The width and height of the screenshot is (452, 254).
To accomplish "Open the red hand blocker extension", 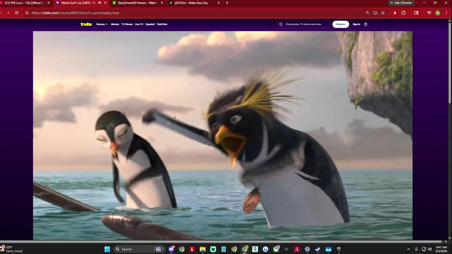I will pyautogui.click(x=395, y=13).
